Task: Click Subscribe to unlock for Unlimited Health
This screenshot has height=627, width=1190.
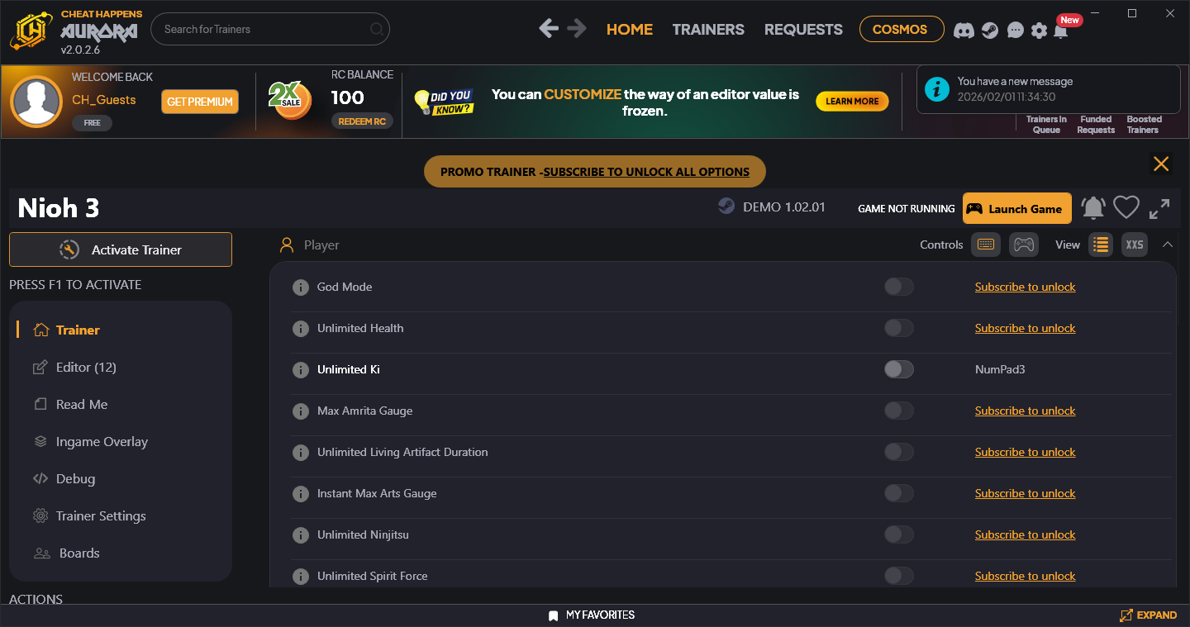Action: pyautogui.click(x=1025, y=328)
